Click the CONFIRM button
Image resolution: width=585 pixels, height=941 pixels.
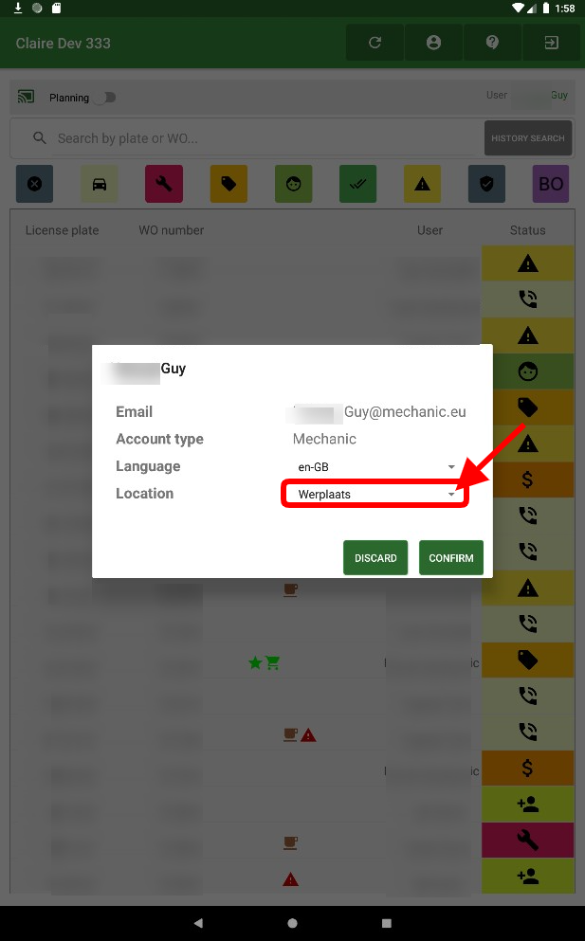pos(451,557)
